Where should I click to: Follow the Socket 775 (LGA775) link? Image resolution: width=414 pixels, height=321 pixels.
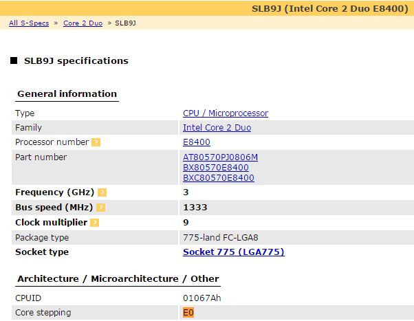234,252
